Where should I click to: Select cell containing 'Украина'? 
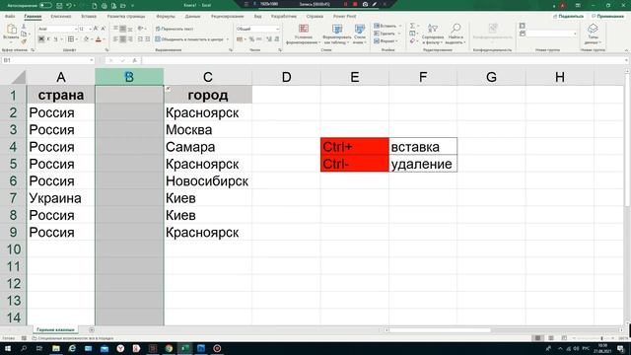click(x=61, y=198)
